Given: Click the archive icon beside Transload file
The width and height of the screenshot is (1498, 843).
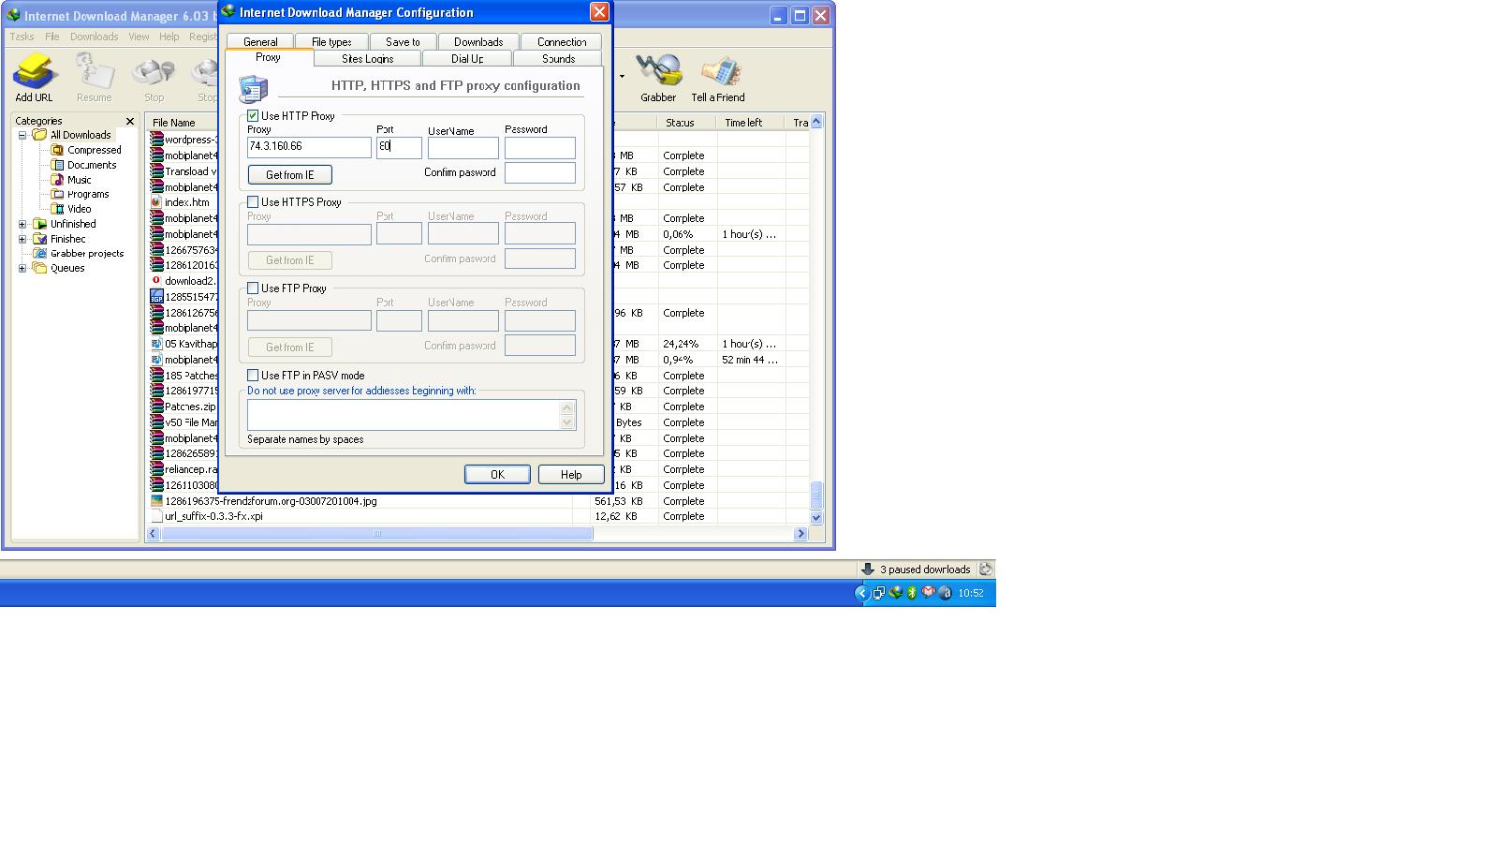Looking at the screenshot, I should 156,171.
